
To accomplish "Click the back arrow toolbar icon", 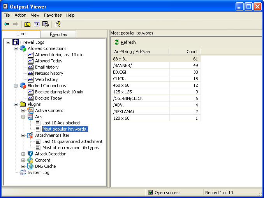I will point(7,24).
